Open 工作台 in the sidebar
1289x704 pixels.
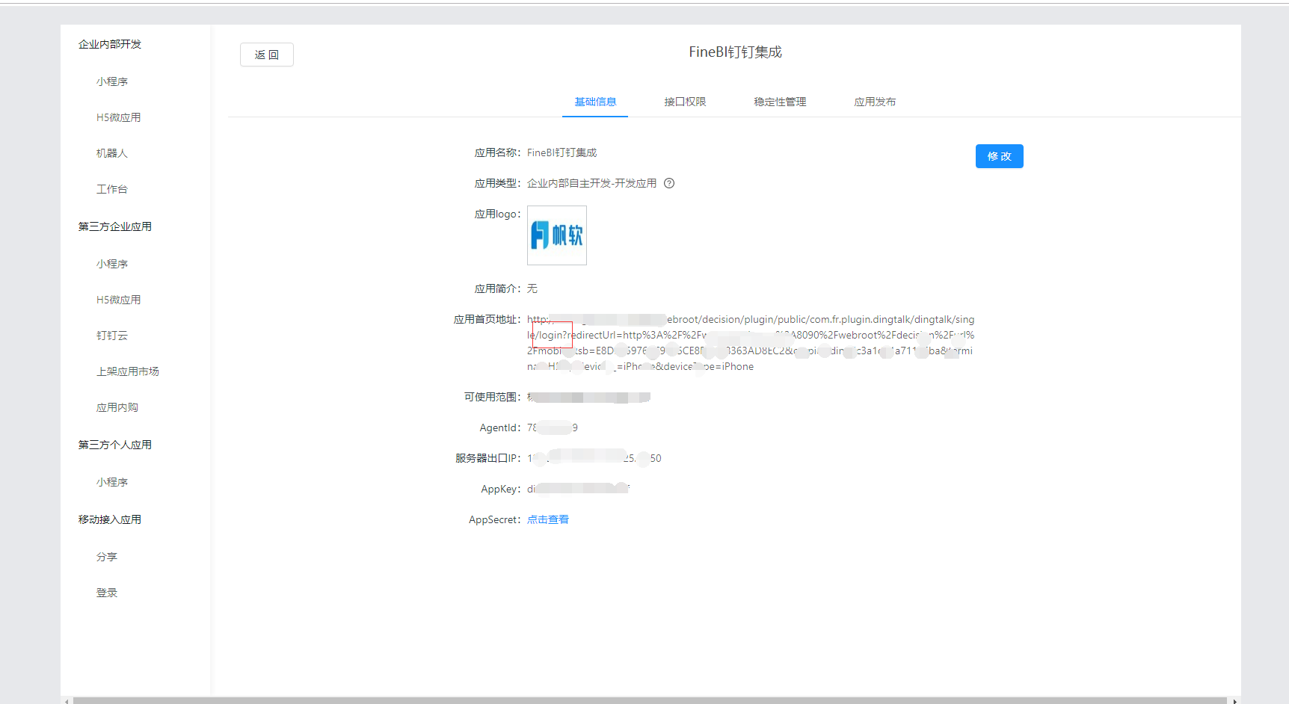[x=112, y=189]
